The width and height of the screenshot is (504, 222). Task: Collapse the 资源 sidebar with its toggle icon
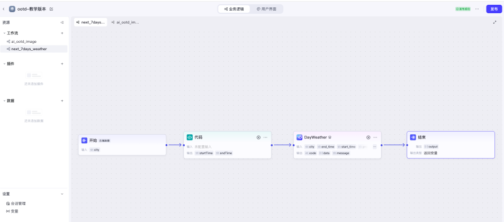tap(62, 23)
